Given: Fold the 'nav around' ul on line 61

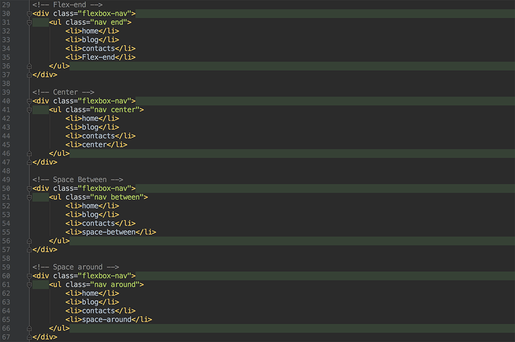Looking at the screenshot, I should [29, 285].
